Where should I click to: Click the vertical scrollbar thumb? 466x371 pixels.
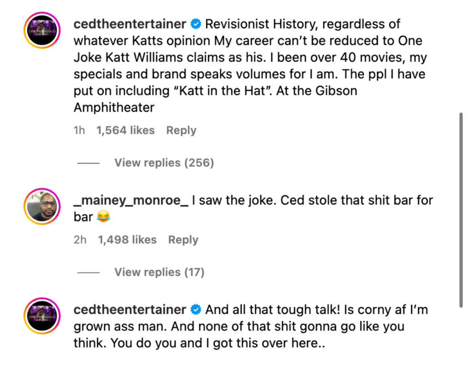[461, 210]
